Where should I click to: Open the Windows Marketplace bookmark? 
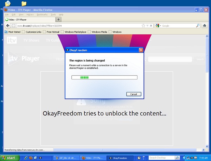(73, 32)
